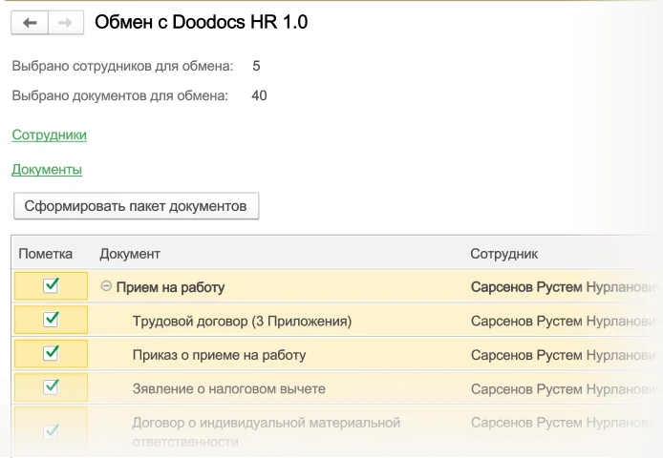
Task: Go forward with the right arrow button
Action: pyautogui.click(x=66, y=22)
